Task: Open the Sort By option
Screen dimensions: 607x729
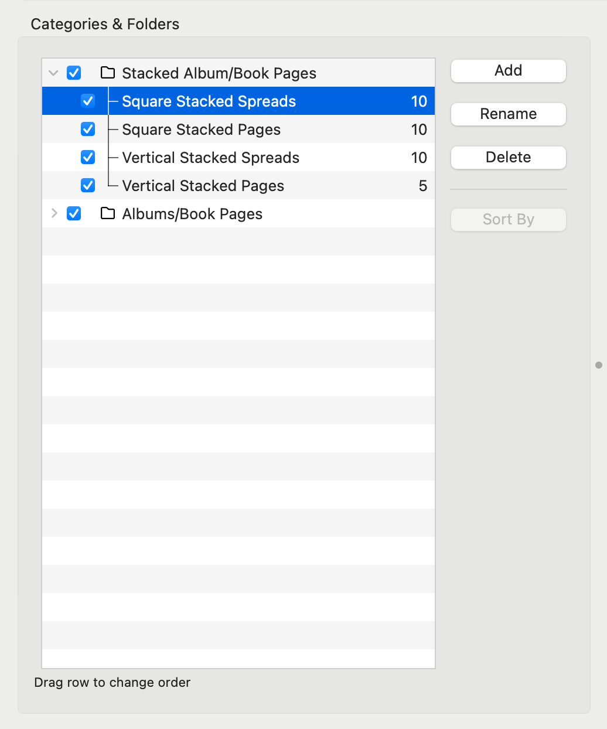Action: pyautogui.click(x=508, y=220)
